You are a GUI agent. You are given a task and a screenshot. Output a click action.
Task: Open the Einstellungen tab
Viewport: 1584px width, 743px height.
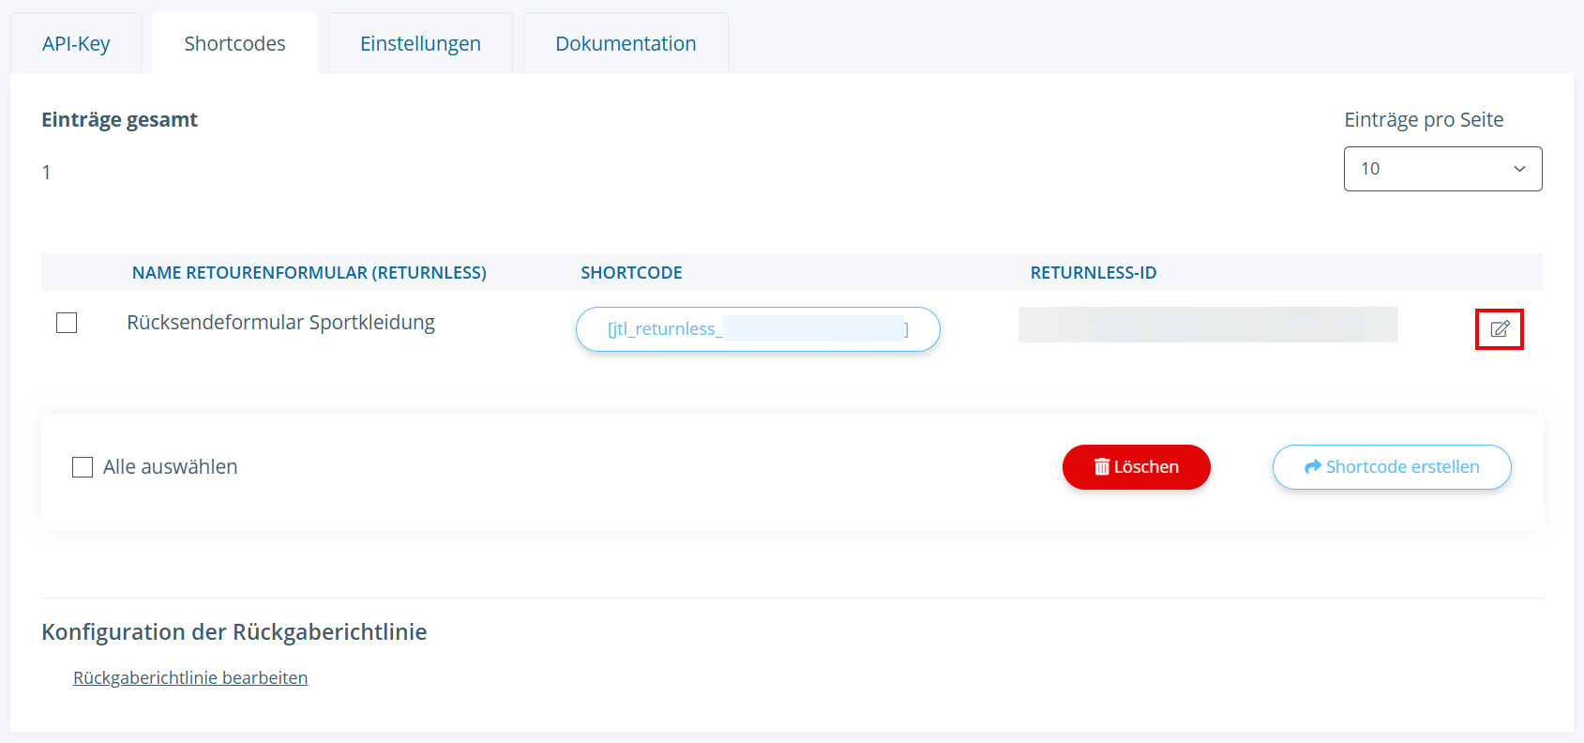[x=420, y=44]
